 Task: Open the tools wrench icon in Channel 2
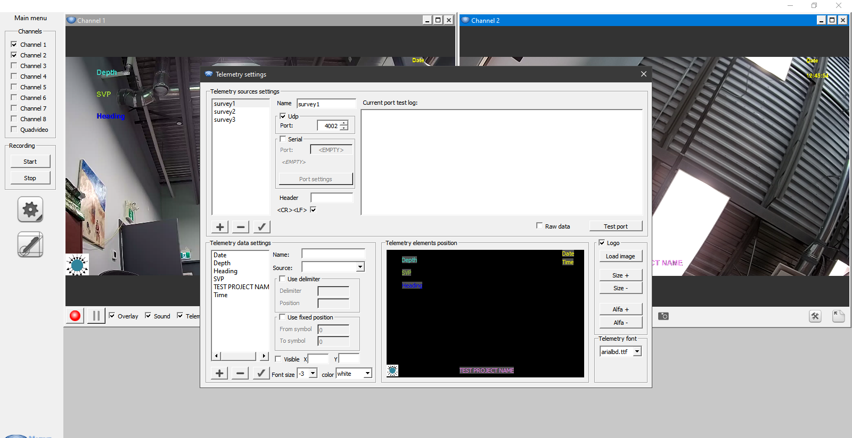[x=815, y=316]
